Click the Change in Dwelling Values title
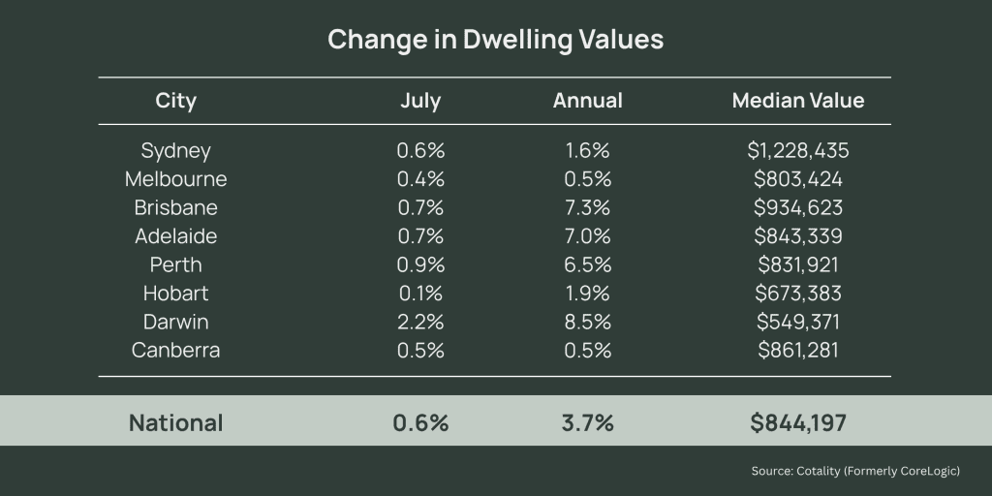Viewport: 992px width, 496px height. (495, 40)
